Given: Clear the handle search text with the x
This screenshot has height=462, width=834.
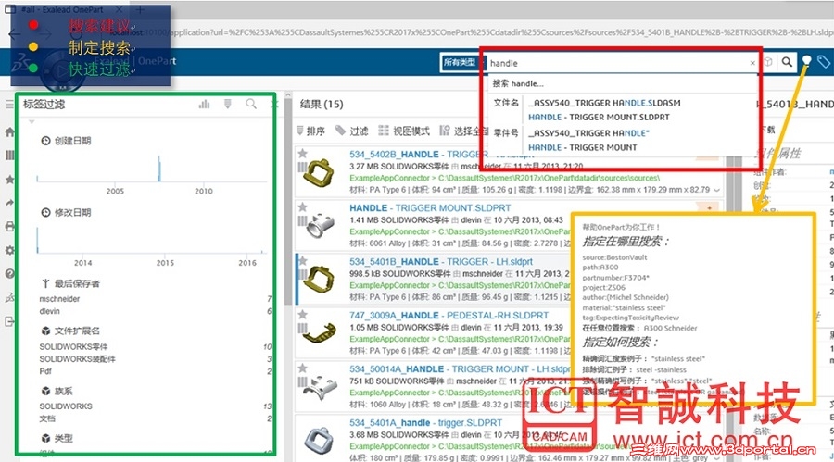Looking at the screenshot, I should pyautogui.click(x=752, y=63).
